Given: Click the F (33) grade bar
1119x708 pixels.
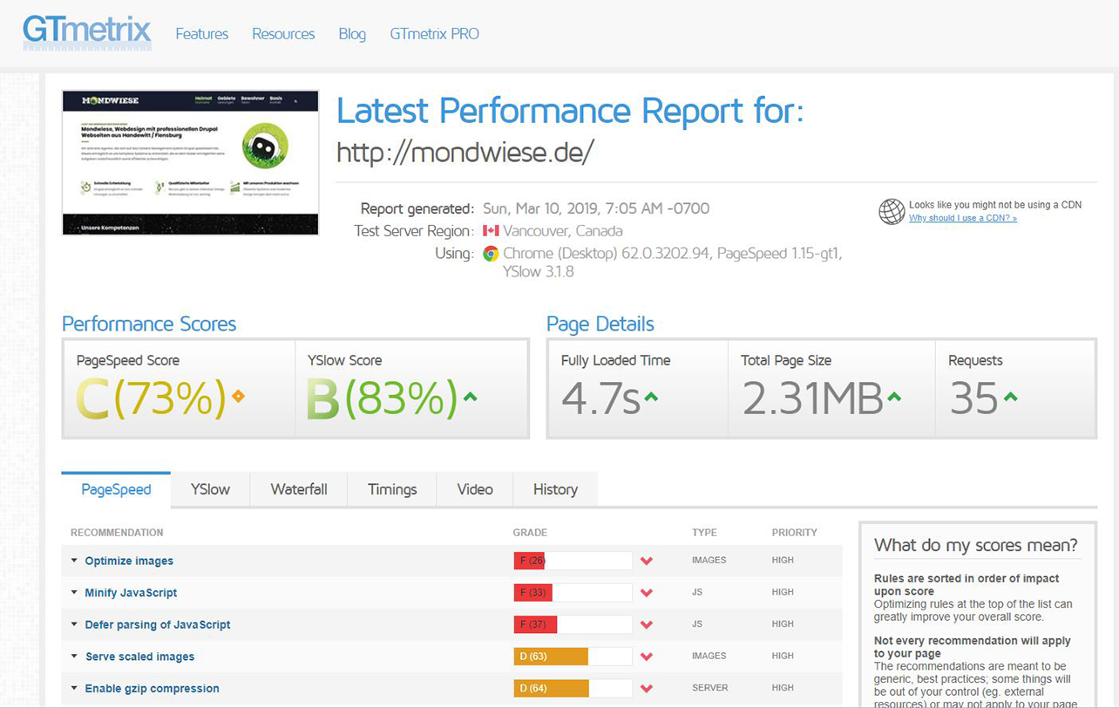Looking at the screenshot, I should coord(573,593).
